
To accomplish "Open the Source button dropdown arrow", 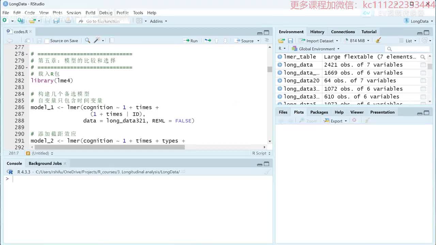I will tap(258, 41).
